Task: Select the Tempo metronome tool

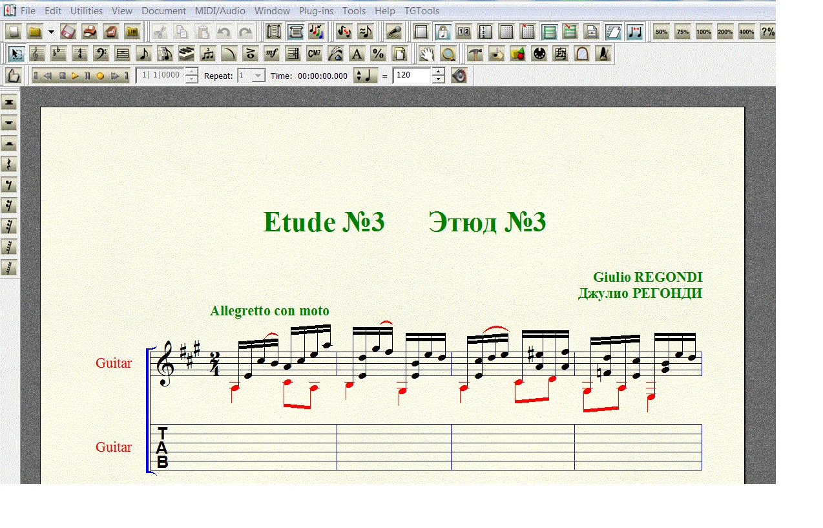Action: tap(603, 54)
